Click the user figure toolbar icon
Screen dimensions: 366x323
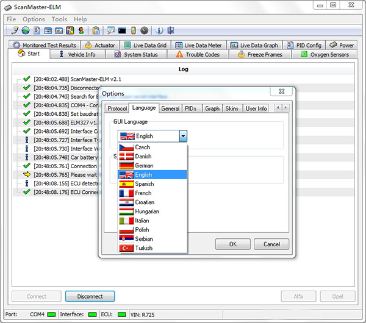click(81, 30)
